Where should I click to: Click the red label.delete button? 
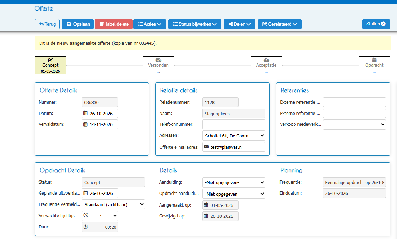click(x=114, y=24)
